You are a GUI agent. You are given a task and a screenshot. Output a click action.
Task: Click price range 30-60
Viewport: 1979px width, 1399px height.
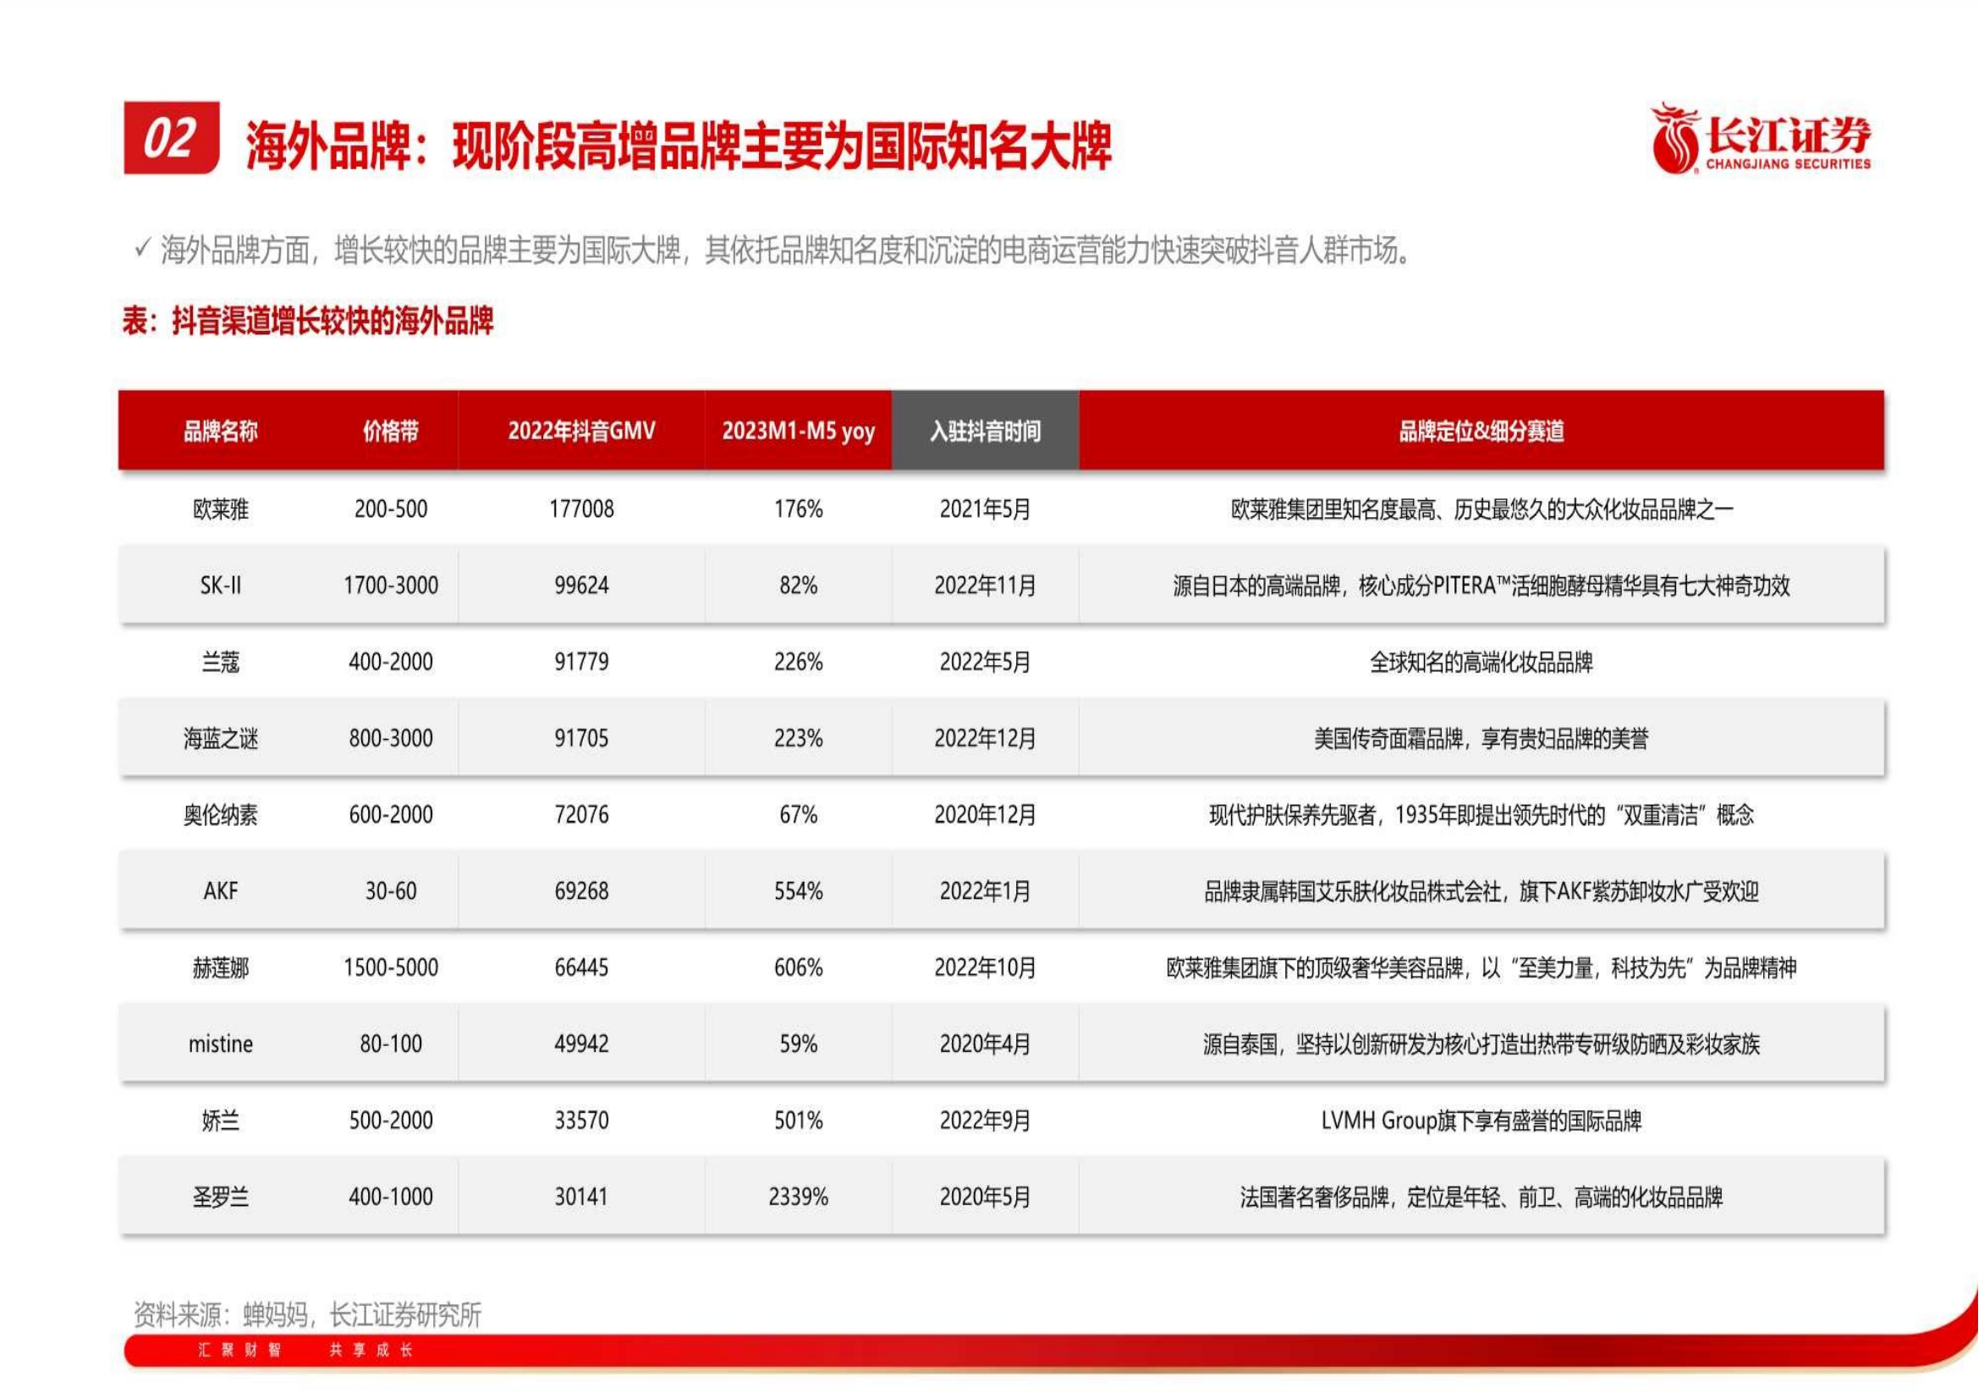tap(390, 891)
